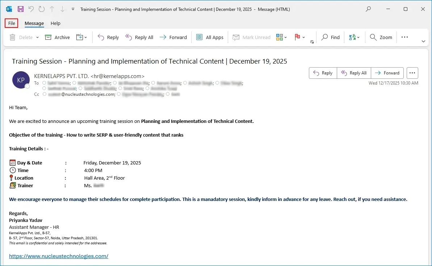The height and width of the screenshot is (266, 432).
Task: Expand the Follow Up flag dropdown
Action: 300,37
